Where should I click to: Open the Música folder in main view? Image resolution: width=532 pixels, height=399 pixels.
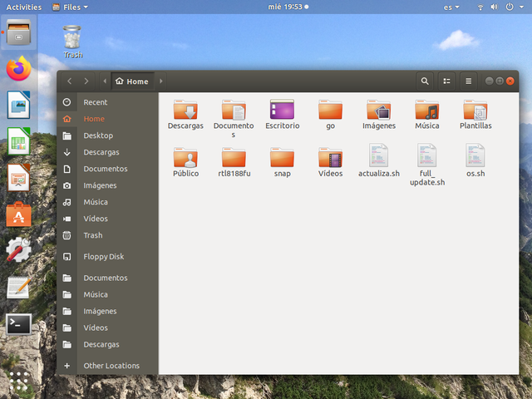426,111
